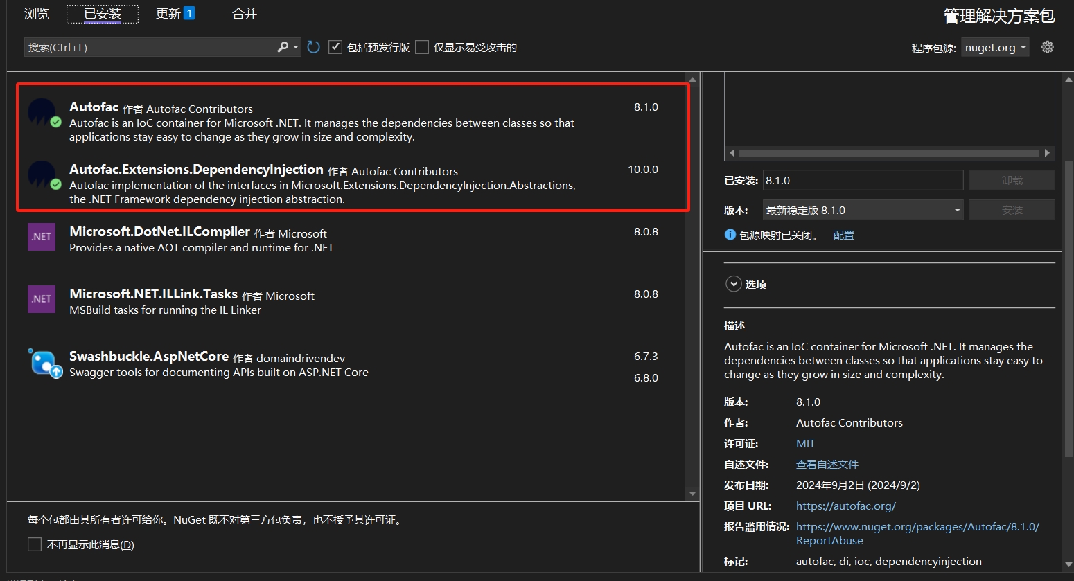Switch to the 更新 tab
The height and width of the screenshot is (581, 1074).
pyautogui.click(x=168, y=14)
